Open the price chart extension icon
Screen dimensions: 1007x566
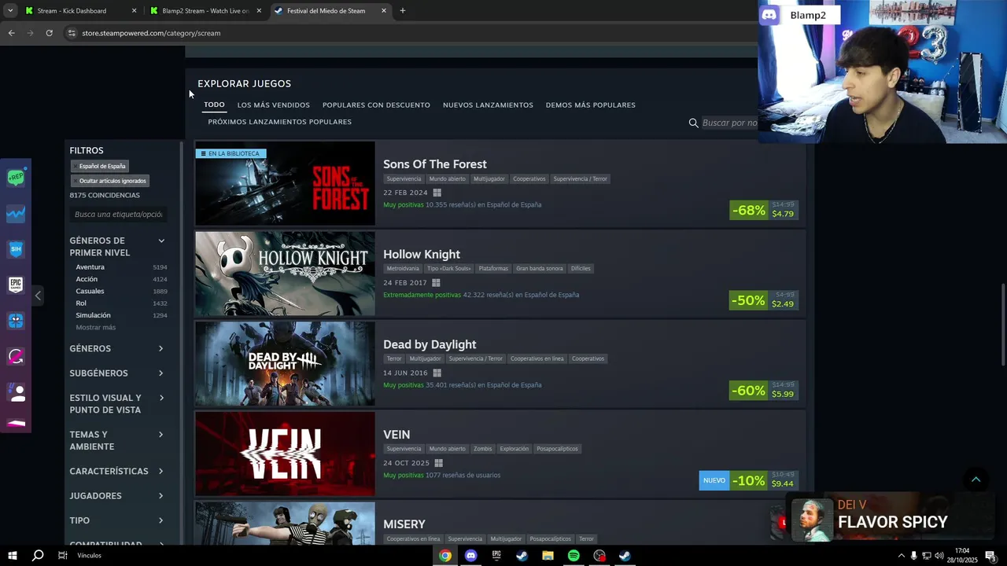pos(16,214)
